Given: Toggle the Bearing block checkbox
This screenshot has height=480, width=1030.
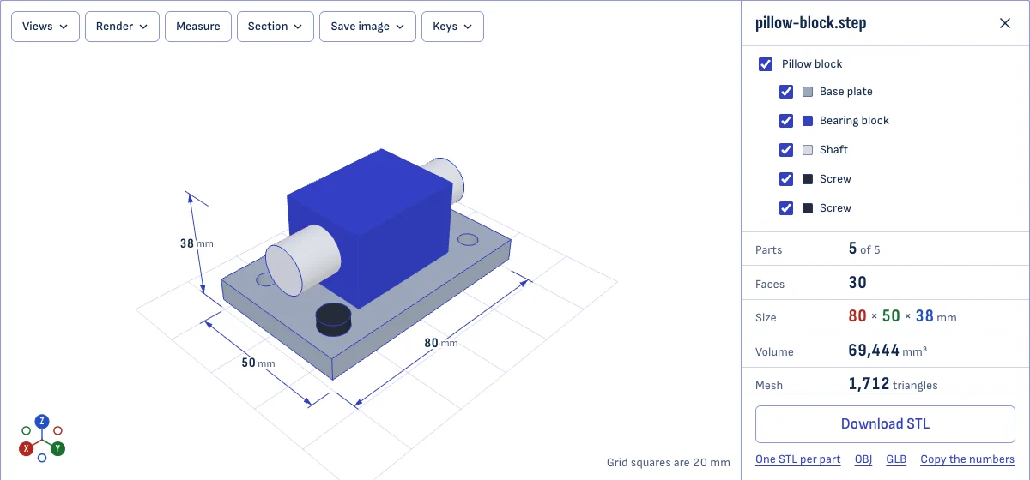Looking at the screenshot, I should click(x=786, y=121).
